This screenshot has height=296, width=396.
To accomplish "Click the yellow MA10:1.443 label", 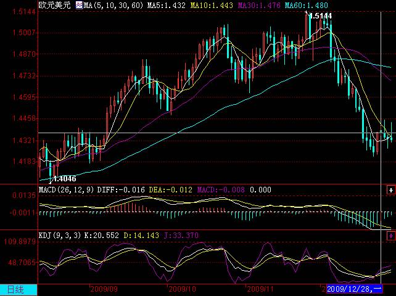I will [212, 5].
